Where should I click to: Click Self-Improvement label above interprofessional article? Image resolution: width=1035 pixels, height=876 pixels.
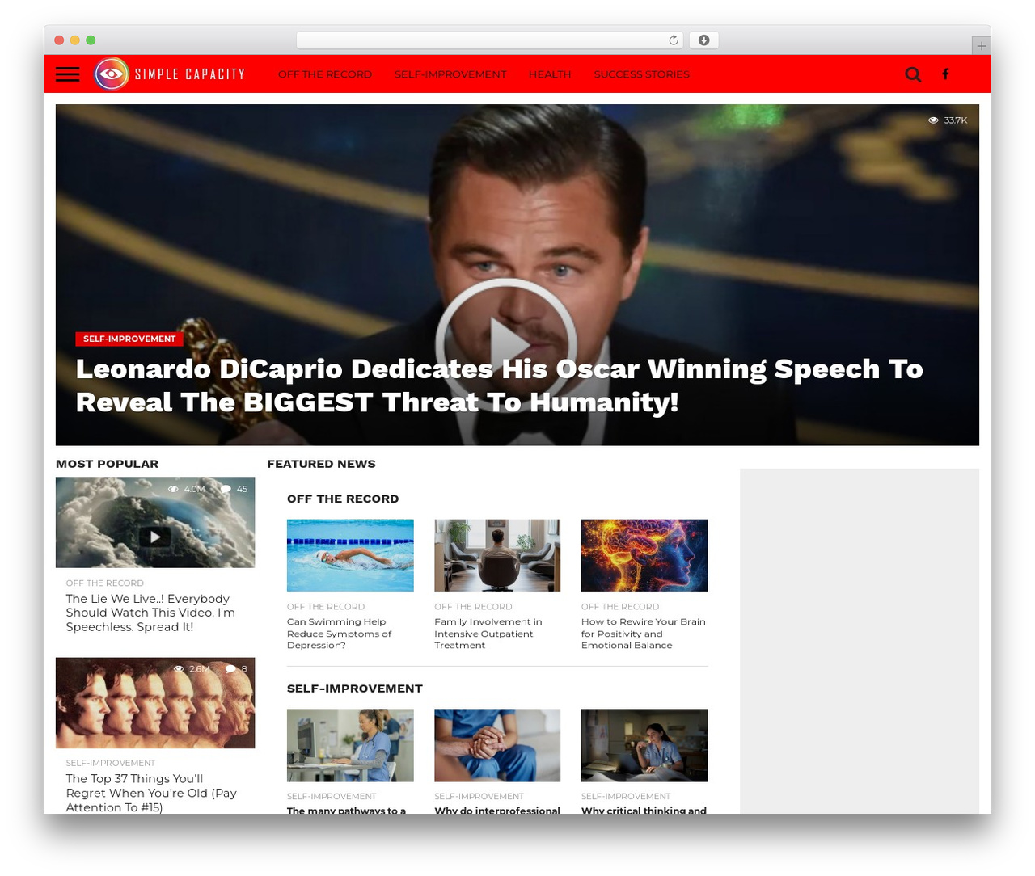(479, 797)
